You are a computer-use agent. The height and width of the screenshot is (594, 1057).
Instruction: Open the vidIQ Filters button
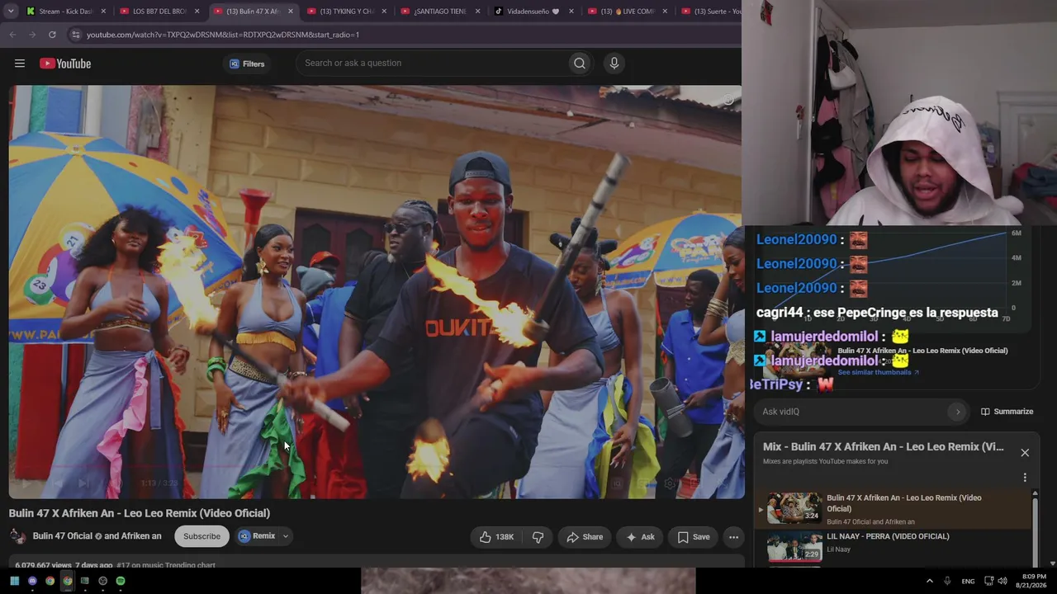(247, 64)
